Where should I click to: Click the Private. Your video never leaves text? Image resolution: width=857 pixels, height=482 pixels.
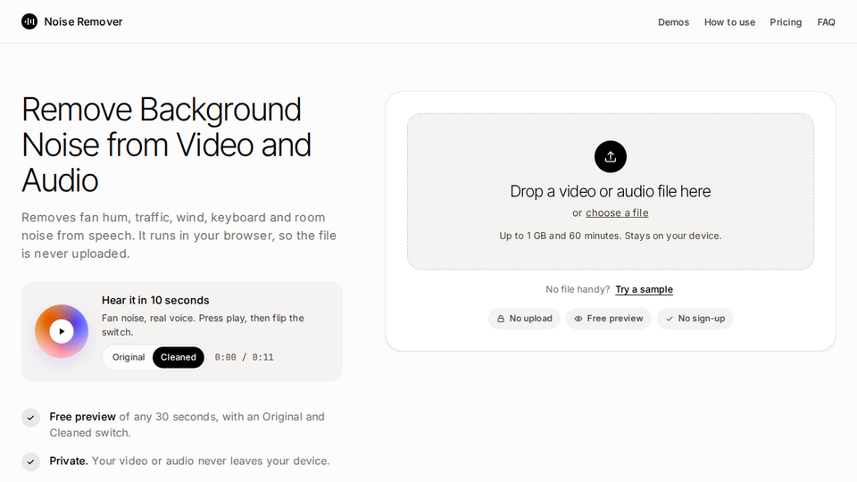tap(189, 461)
